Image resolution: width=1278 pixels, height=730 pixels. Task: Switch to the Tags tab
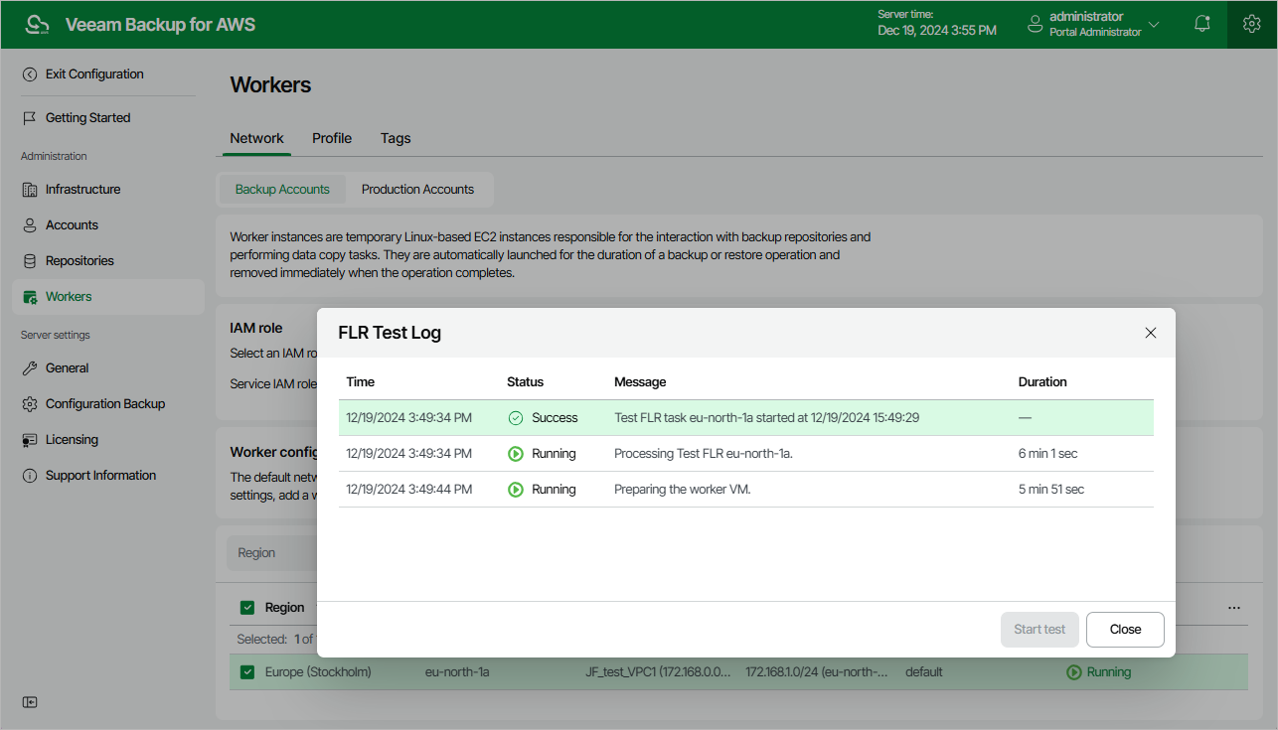[x=396, y=139]
